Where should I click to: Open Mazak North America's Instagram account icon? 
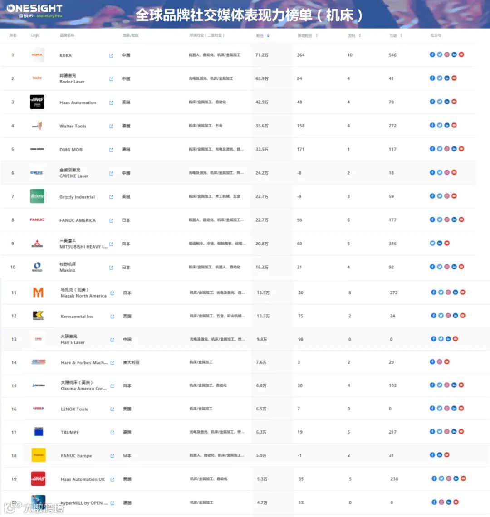click(x=448, y=292)
